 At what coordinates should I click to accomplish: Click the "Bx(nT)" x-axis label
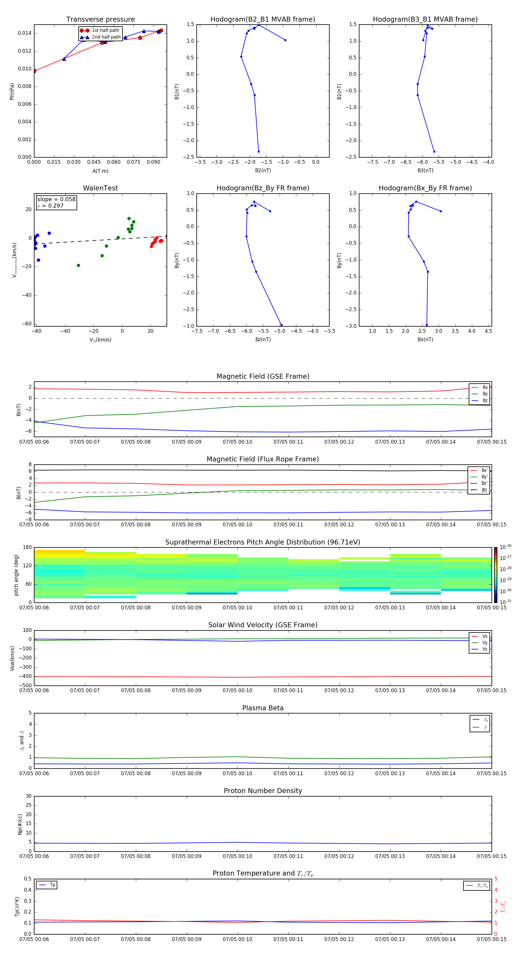point(425,340)
